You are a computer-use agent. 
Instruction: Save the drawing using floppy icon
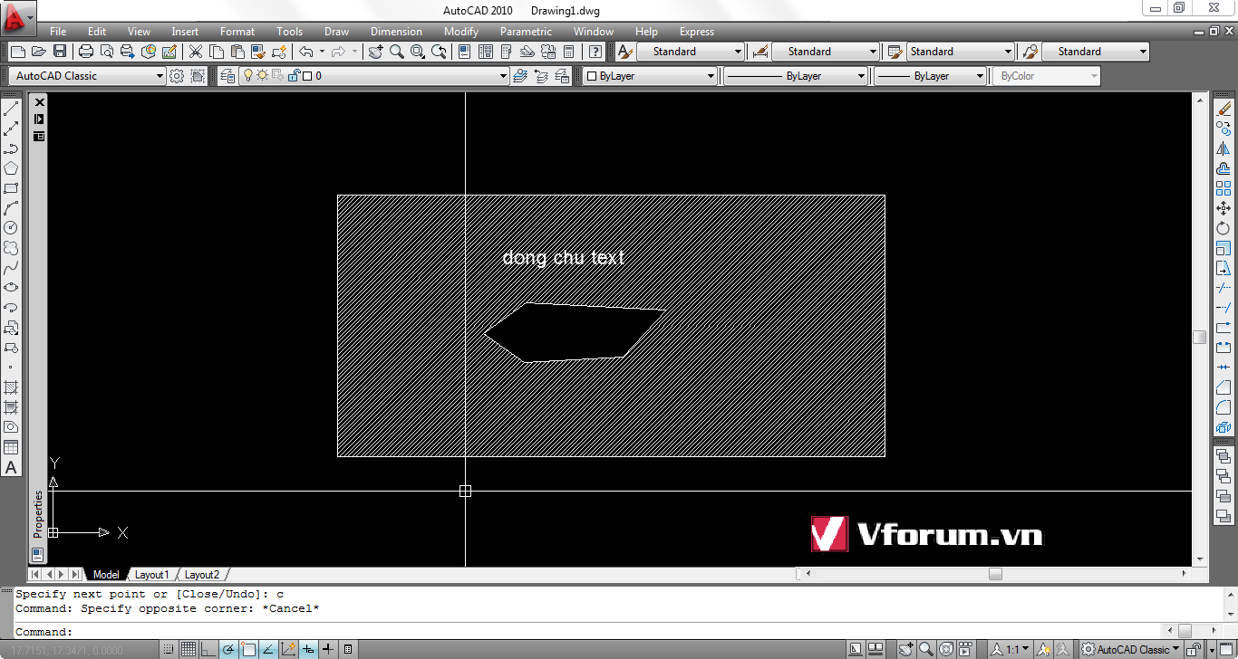[60, 52]
